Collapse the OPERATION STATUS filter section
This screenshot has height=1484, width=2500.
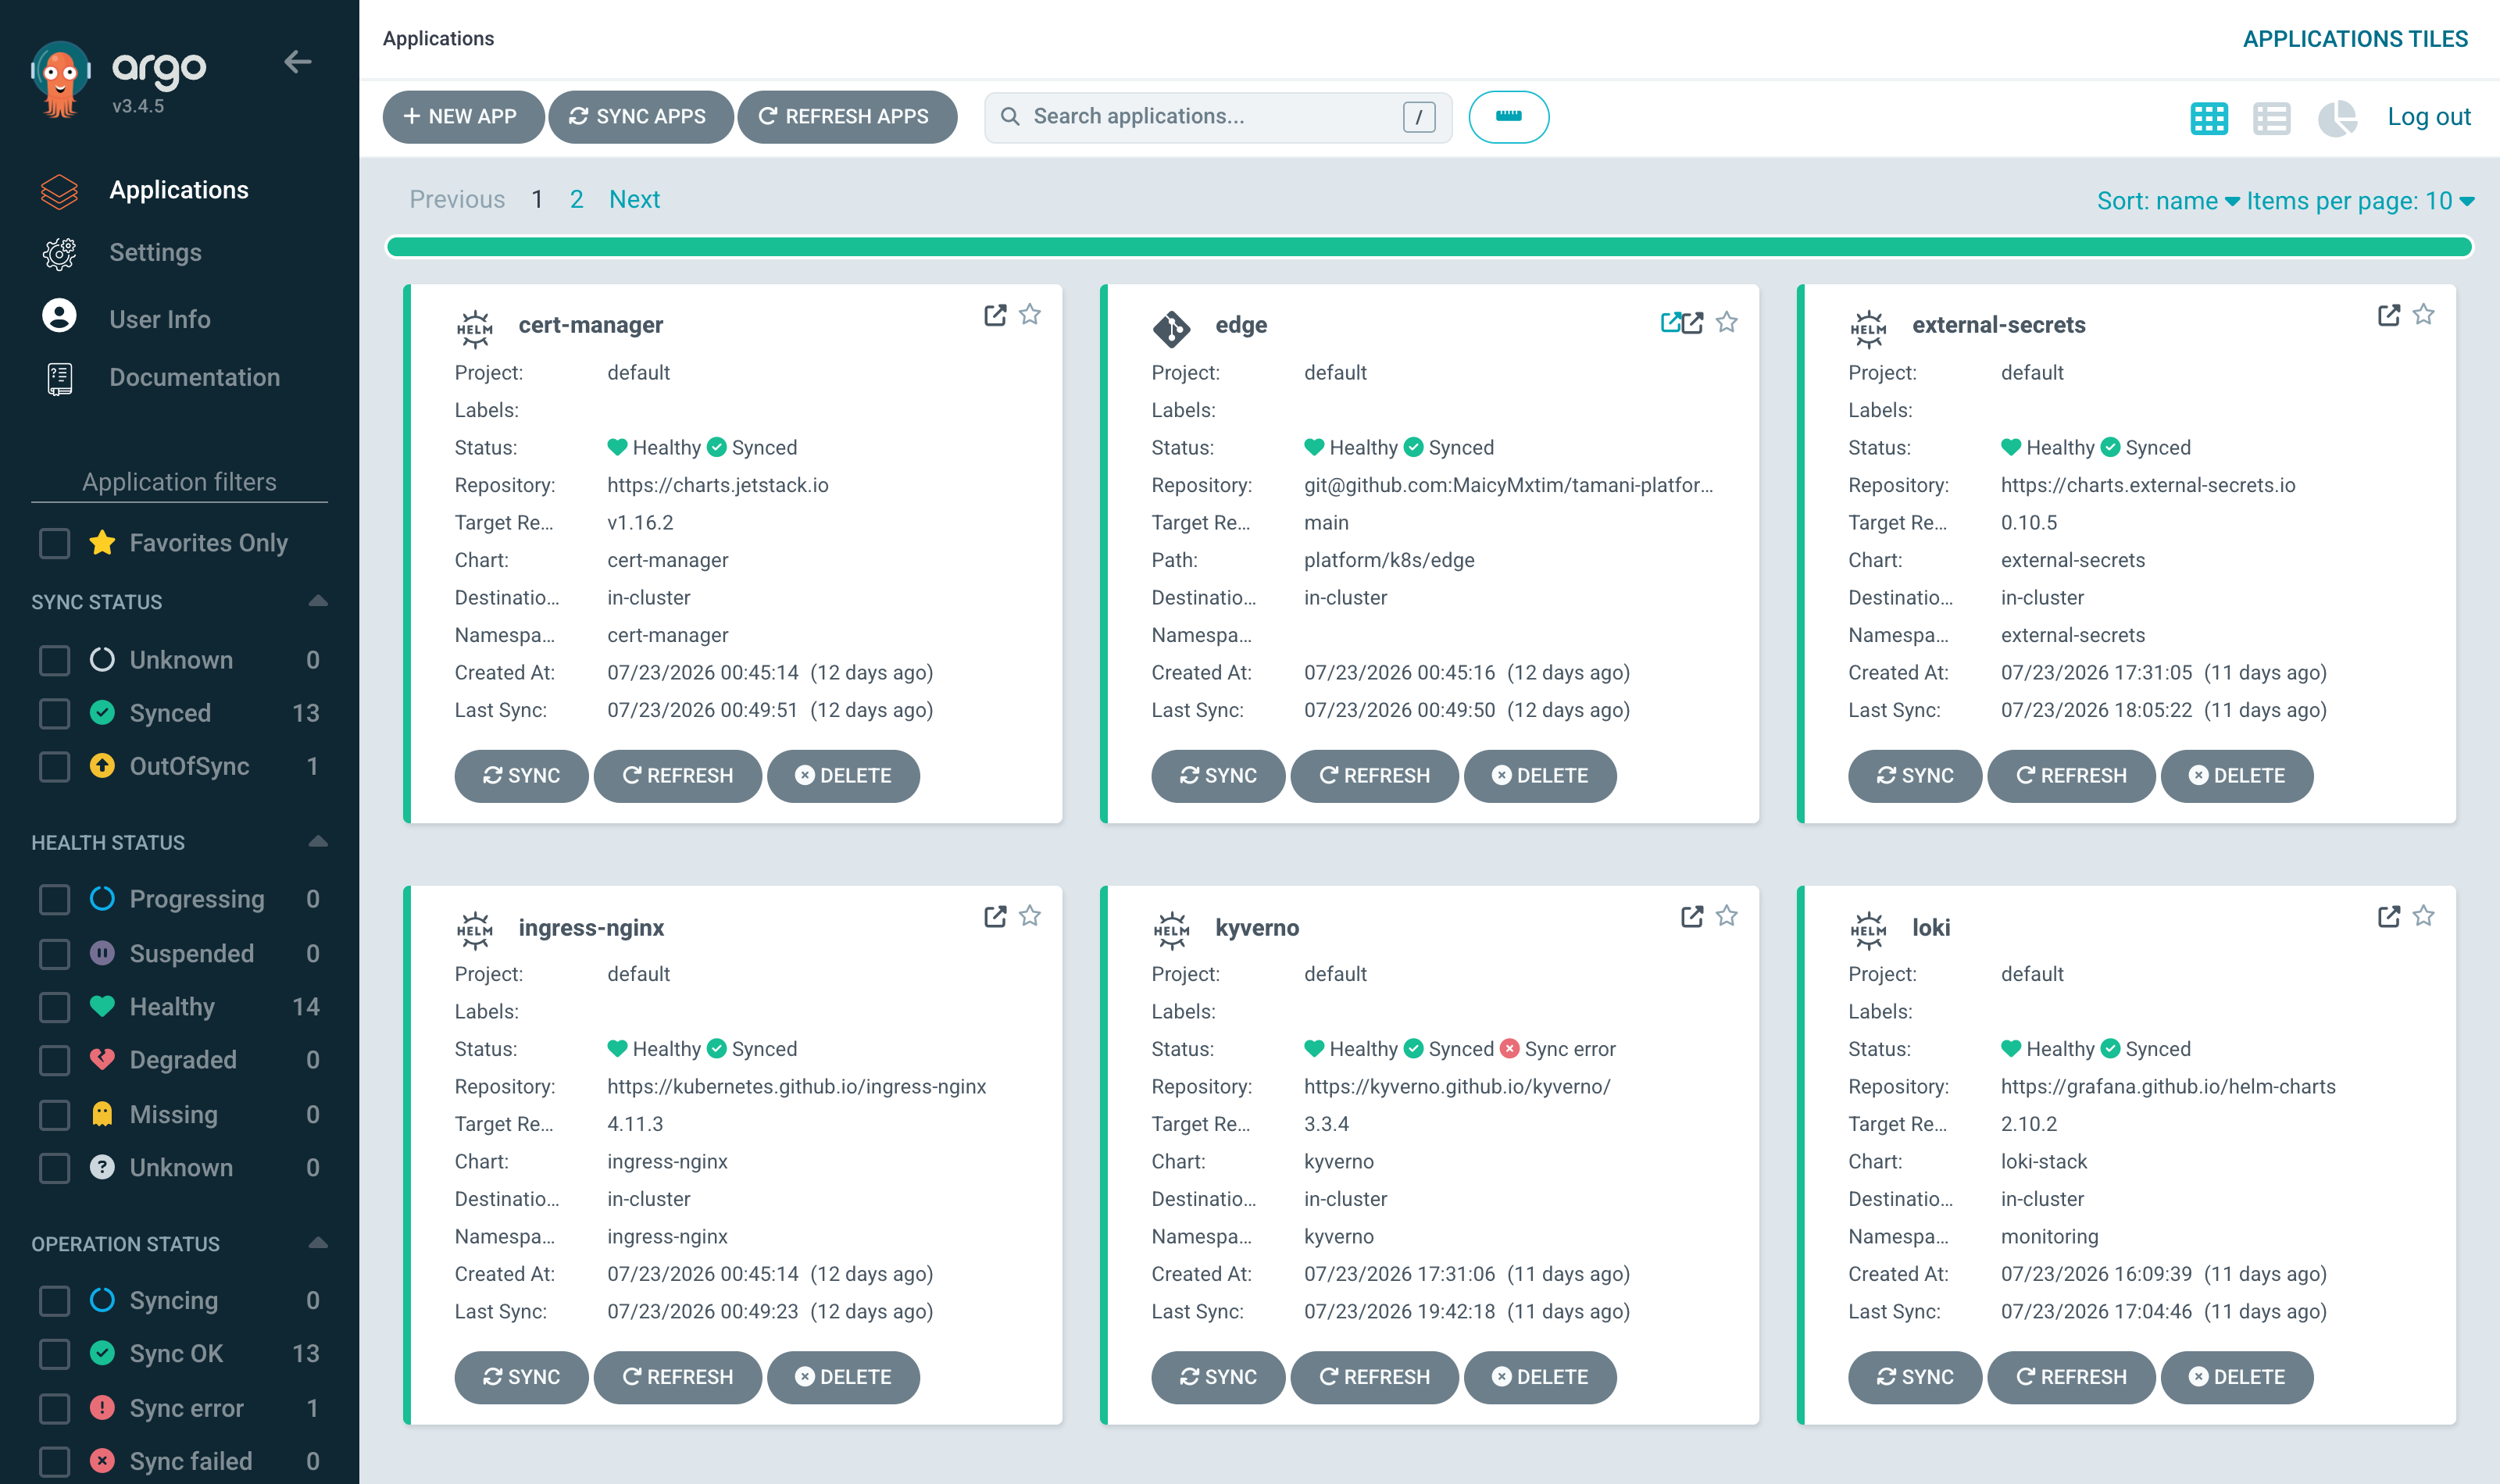(318, 1243)
